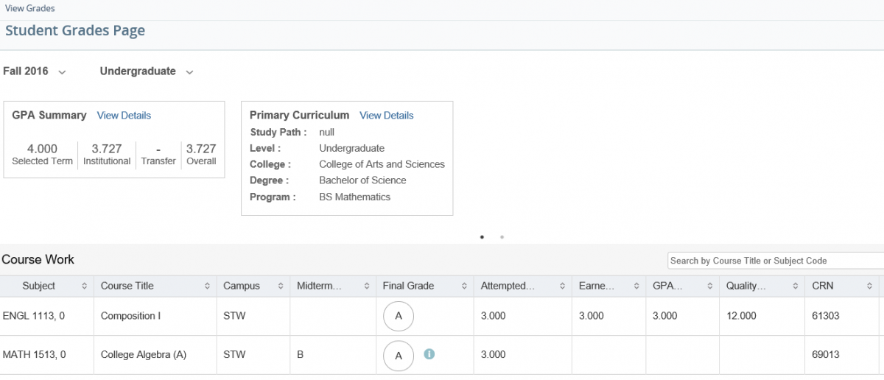Click the Bachelor of Science degree value
Image resolution: width=884 pixels, height=380 pixels.
tap(362, 180)
